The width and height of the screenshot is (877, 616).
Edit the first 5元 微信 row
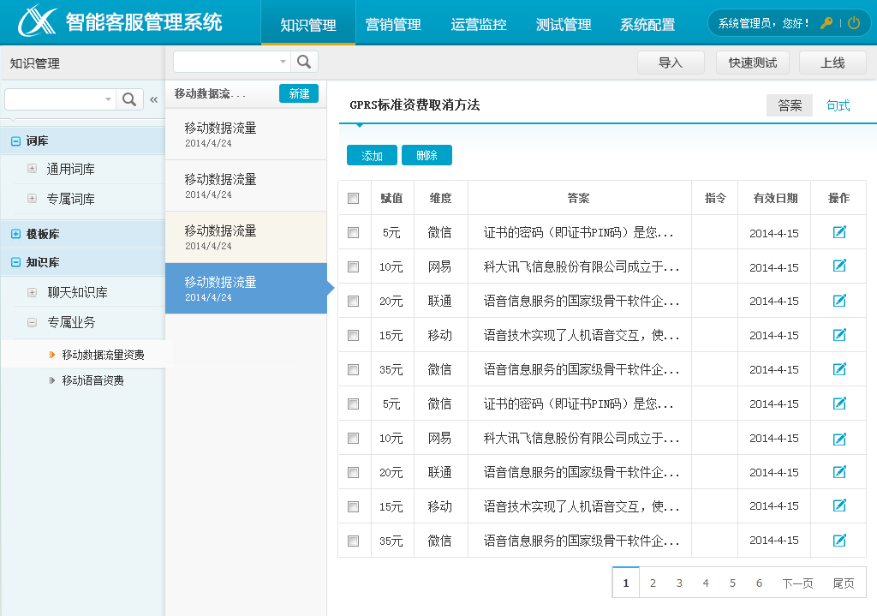click(839, 232)
